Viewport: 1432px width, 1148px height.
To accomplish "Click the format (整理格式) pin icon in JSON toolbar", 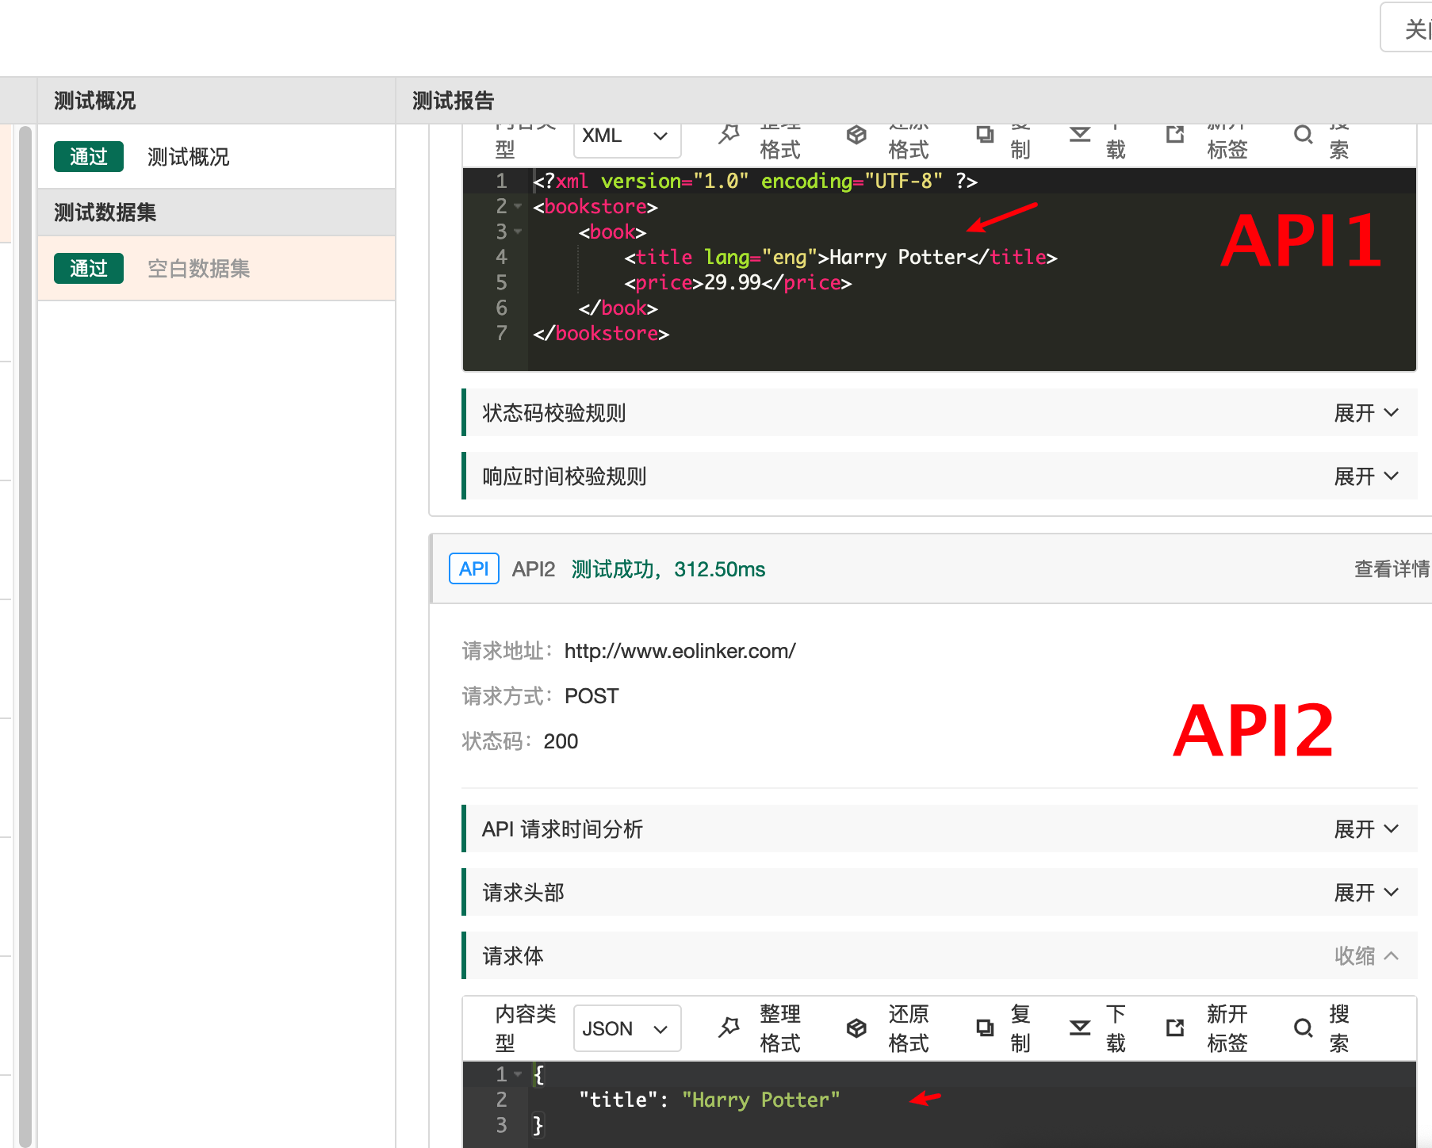I will pos(729,1027).
